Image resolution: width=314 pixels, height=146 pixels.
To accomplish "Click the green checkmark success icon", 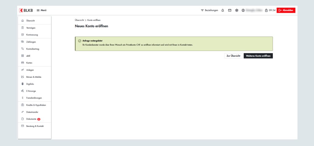I will click(80, 41).
